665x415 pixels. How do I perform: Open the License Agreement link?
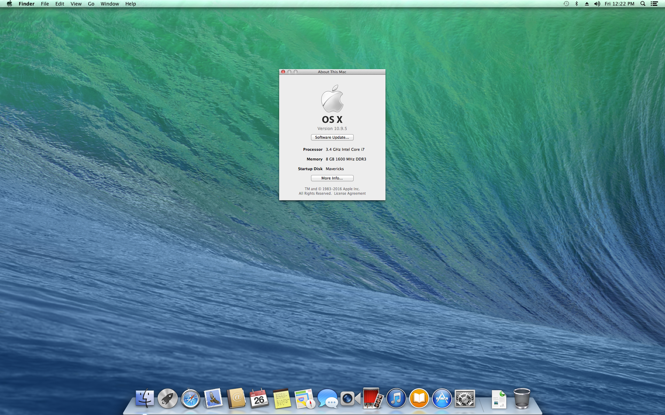[x=349, y=194]
